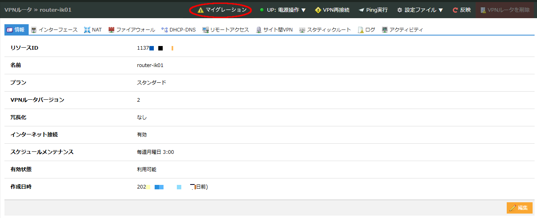This screenshot has height=218, width=537.
Task: Click the yellow diamond icon beside VPN再接続
Action: (x=318, y=10)
